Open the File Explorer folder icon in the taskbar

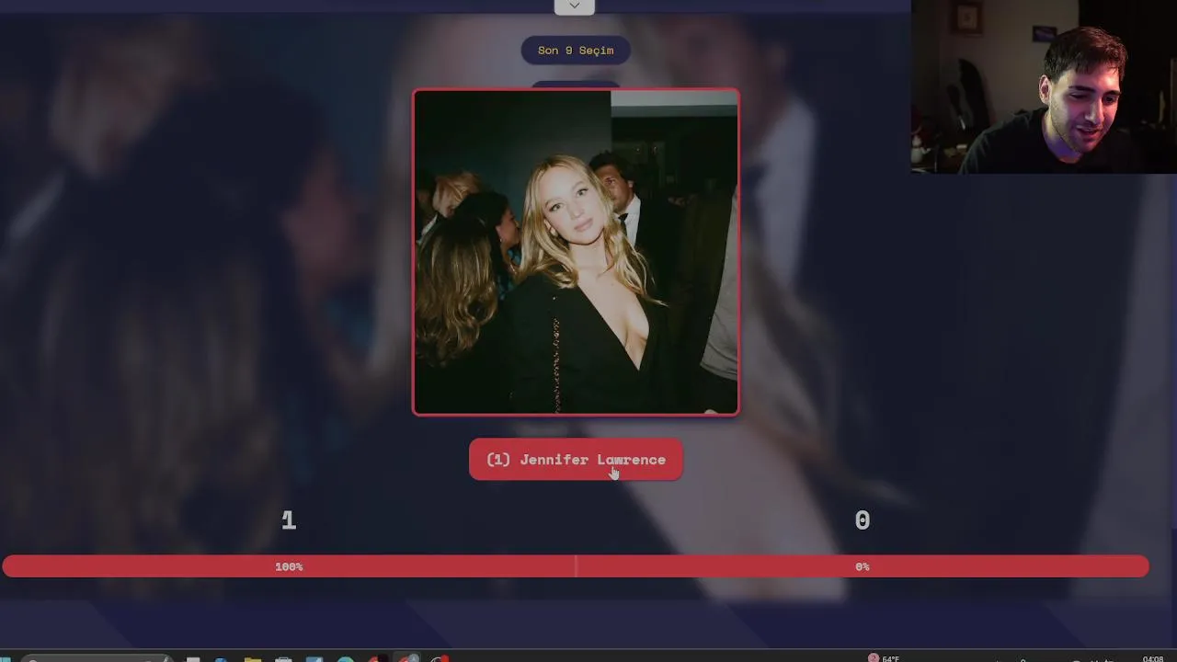[x=253, y=658]
